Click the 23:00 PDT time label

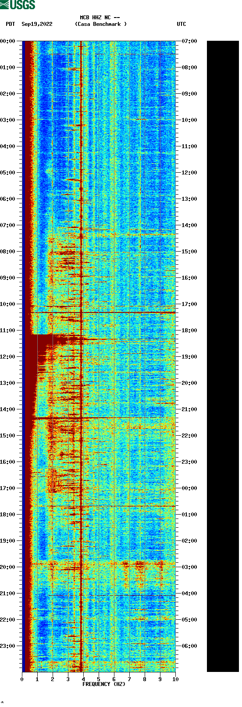[7, 646]
